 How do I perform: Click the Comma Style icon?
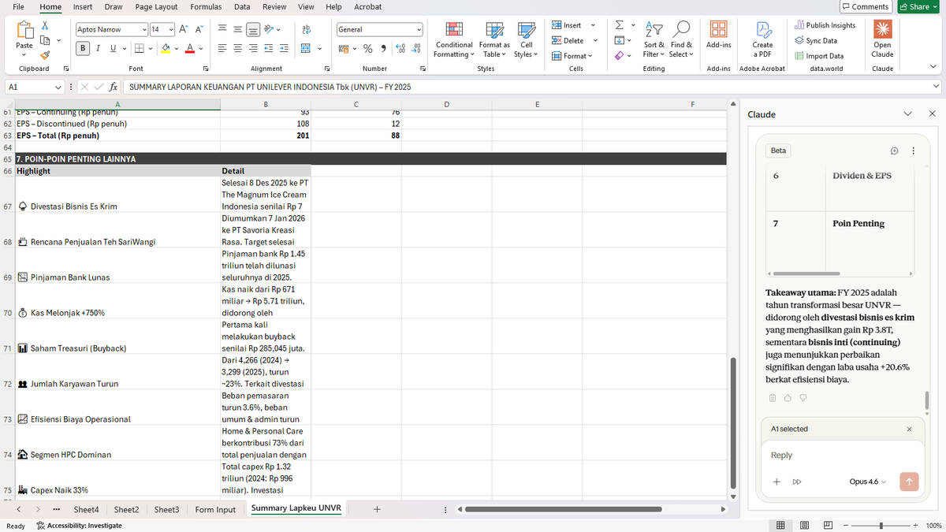tap(383, 48)
